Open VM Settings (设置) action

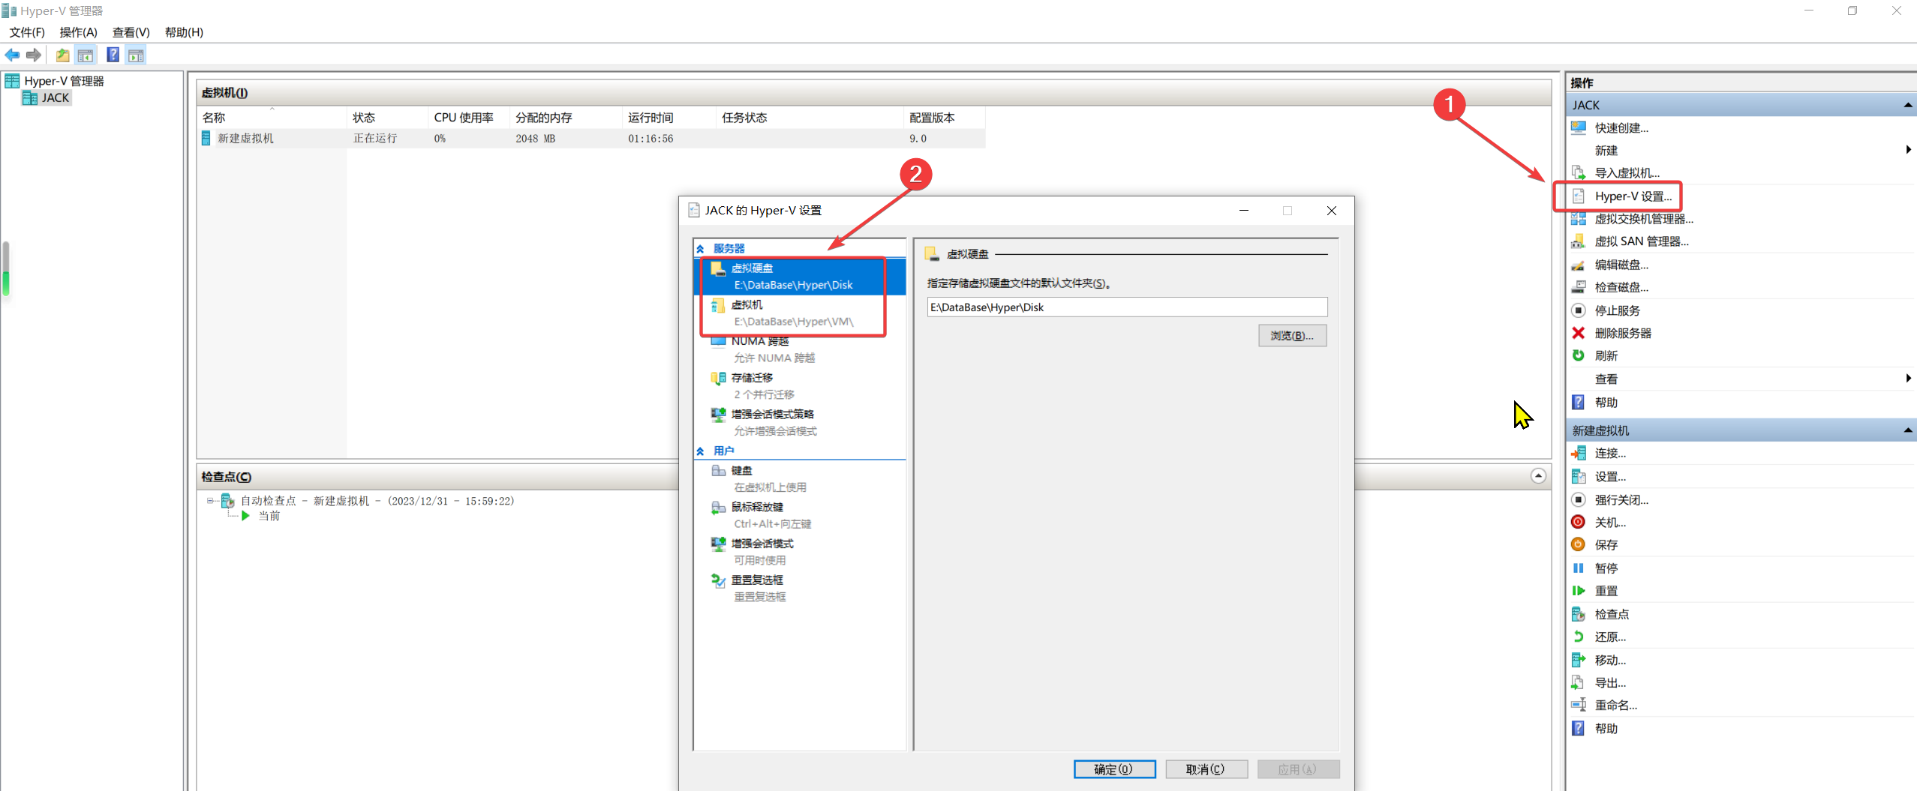pos(1609,477)
